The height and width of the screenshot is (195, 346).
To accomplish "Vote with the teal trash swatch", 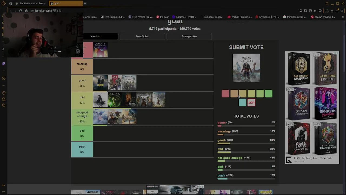I will [x=242, y=103].
